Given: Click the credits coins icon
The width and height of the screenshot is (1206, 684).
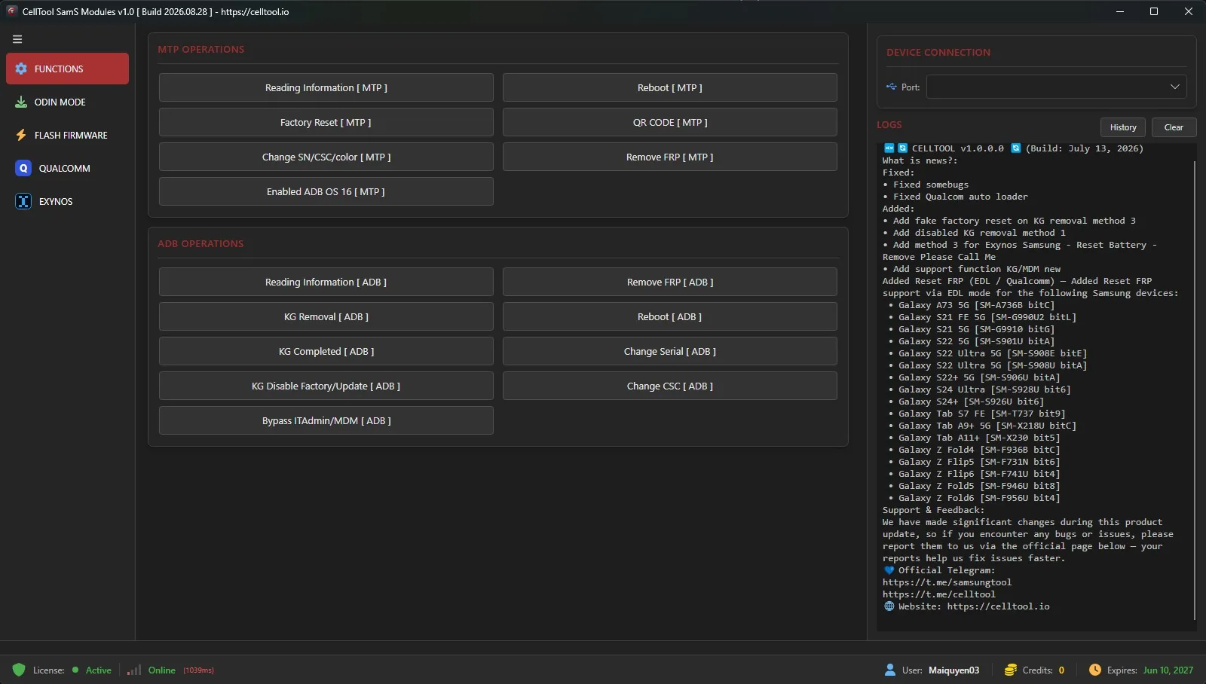Looking at the screenshot, I should pos(1010,670).
